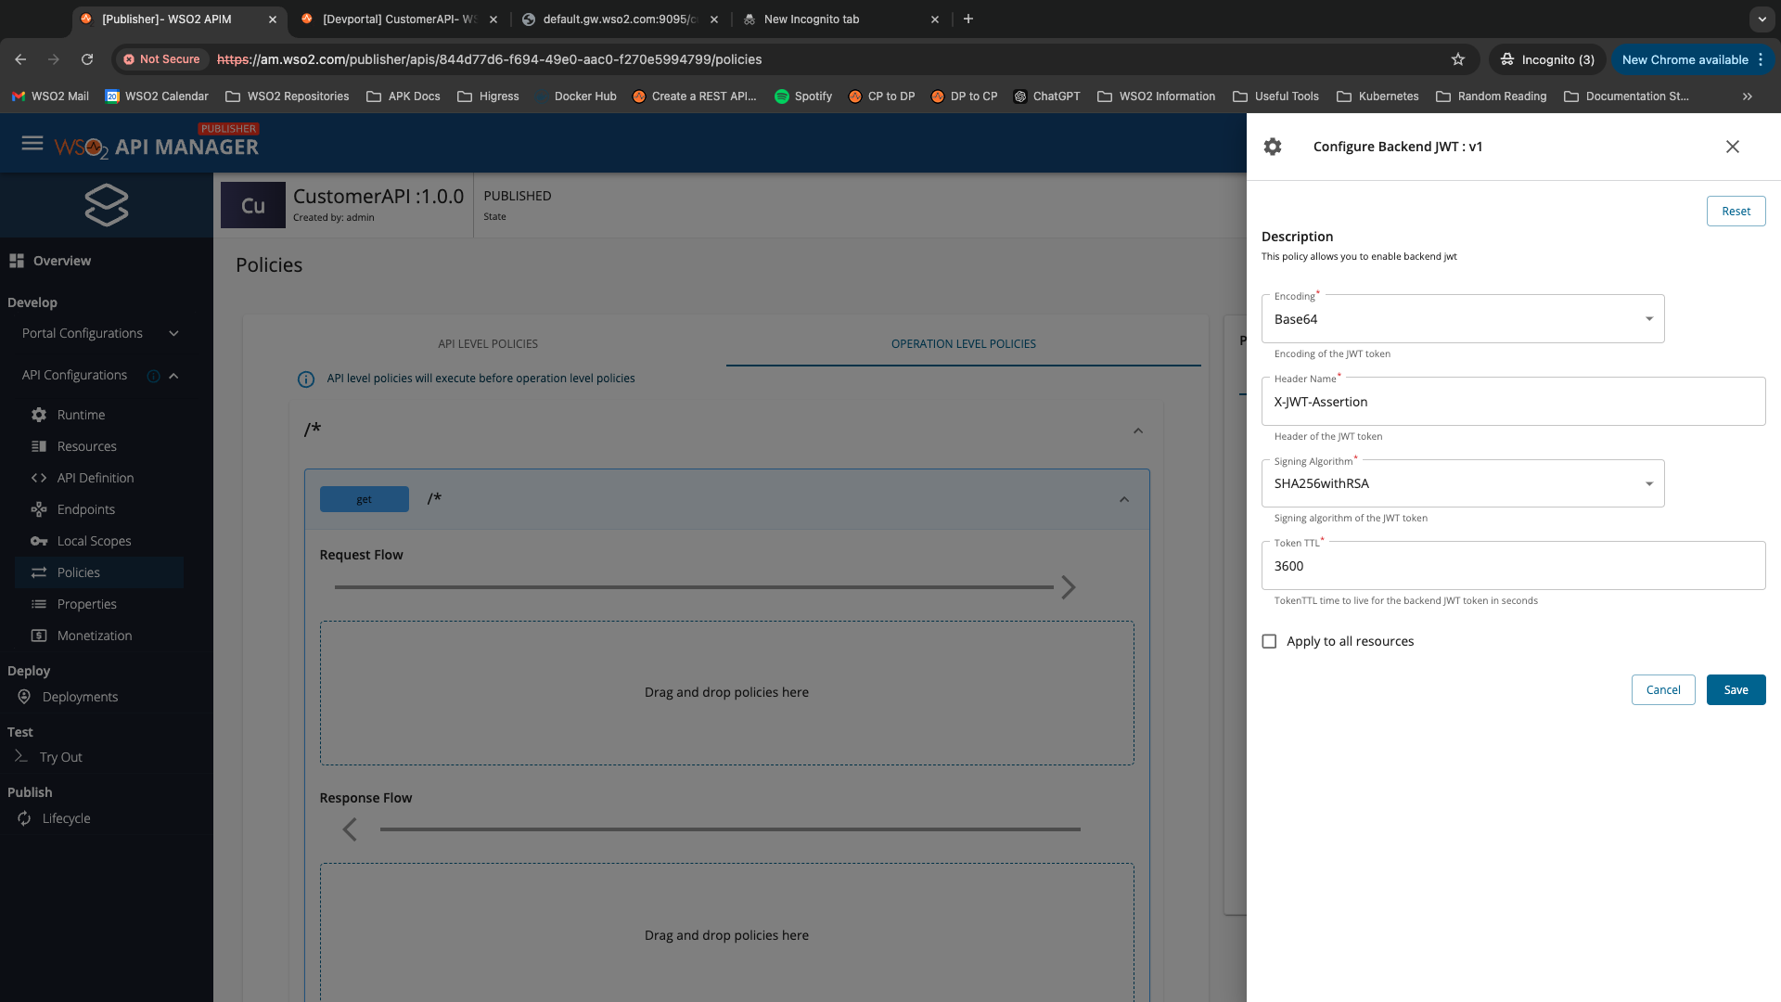
Task: Open the tab search dropdown arrow
Action: [1762, 19]
